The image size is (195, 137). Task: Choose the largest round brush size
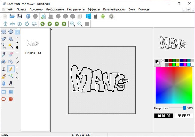(17, 47)
